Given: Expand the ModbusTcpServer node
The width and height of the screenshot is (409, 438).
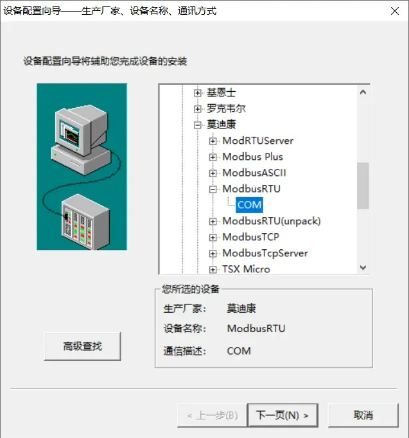Looking at the screenshot, I should [x=213, y=254].
